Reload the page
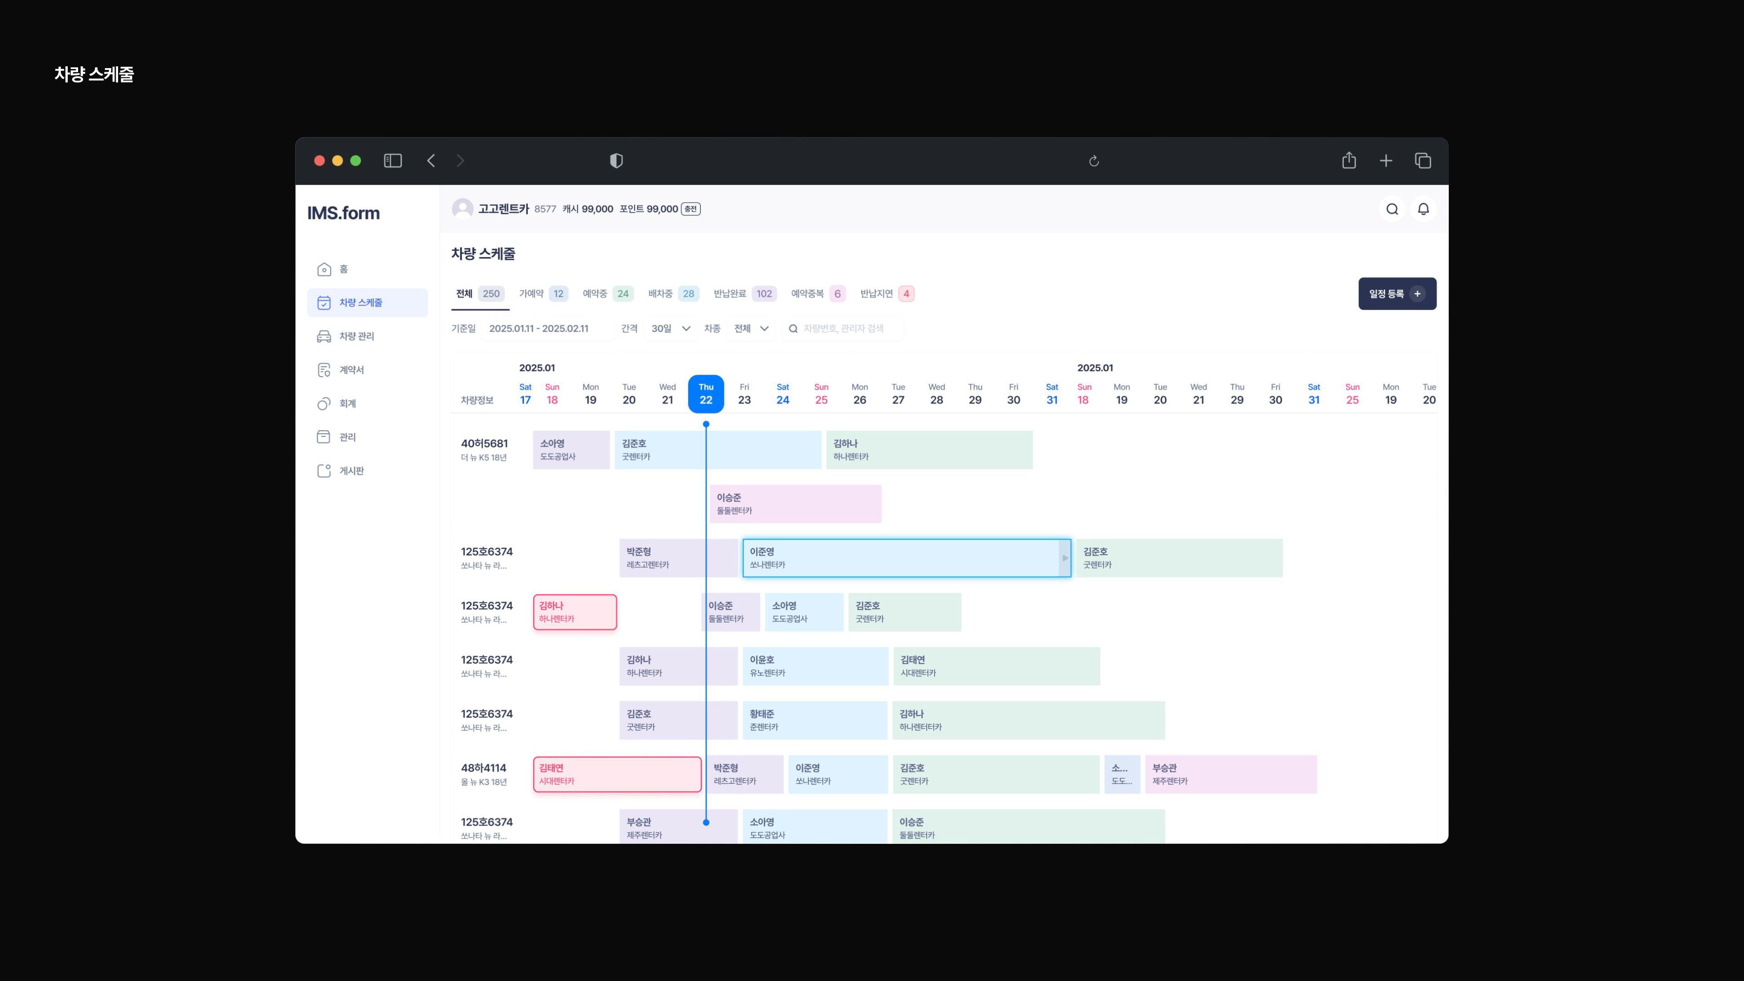Viewport: 1744px width, 981px height. tap(1093, 161)
